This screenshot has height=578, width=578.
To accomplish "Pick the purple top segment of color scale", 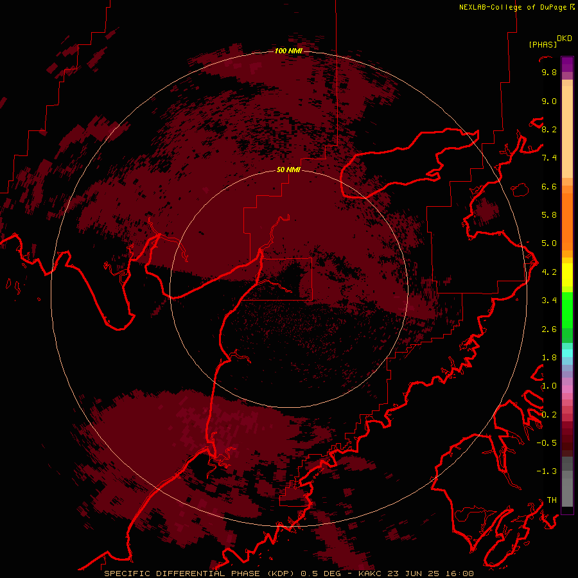I will pos(567,64).
